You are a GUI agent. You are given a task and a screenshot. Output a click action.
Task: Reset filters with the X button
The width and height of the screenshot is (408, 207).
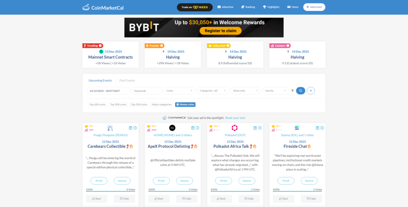(311, 91)
